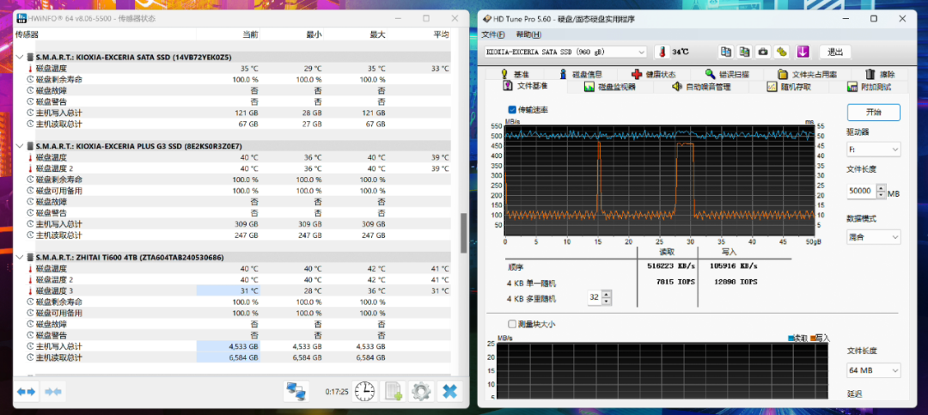Viewport: 928px width, 415px height.
Task: Open the remote network monitoring icon in HWiNFO
Action: [296, 391]
